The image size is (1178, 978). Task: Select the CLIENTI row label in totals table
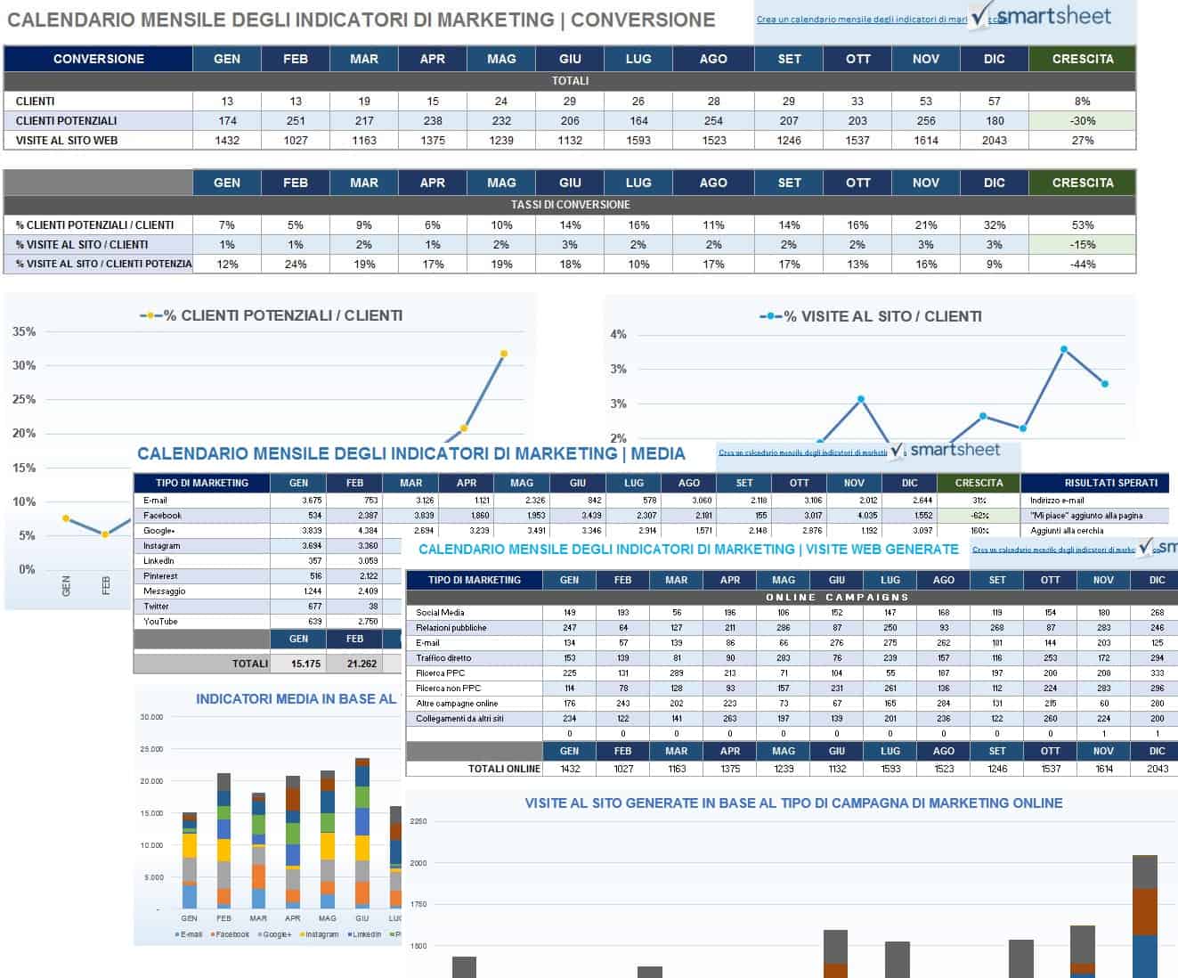pos(98,101)
